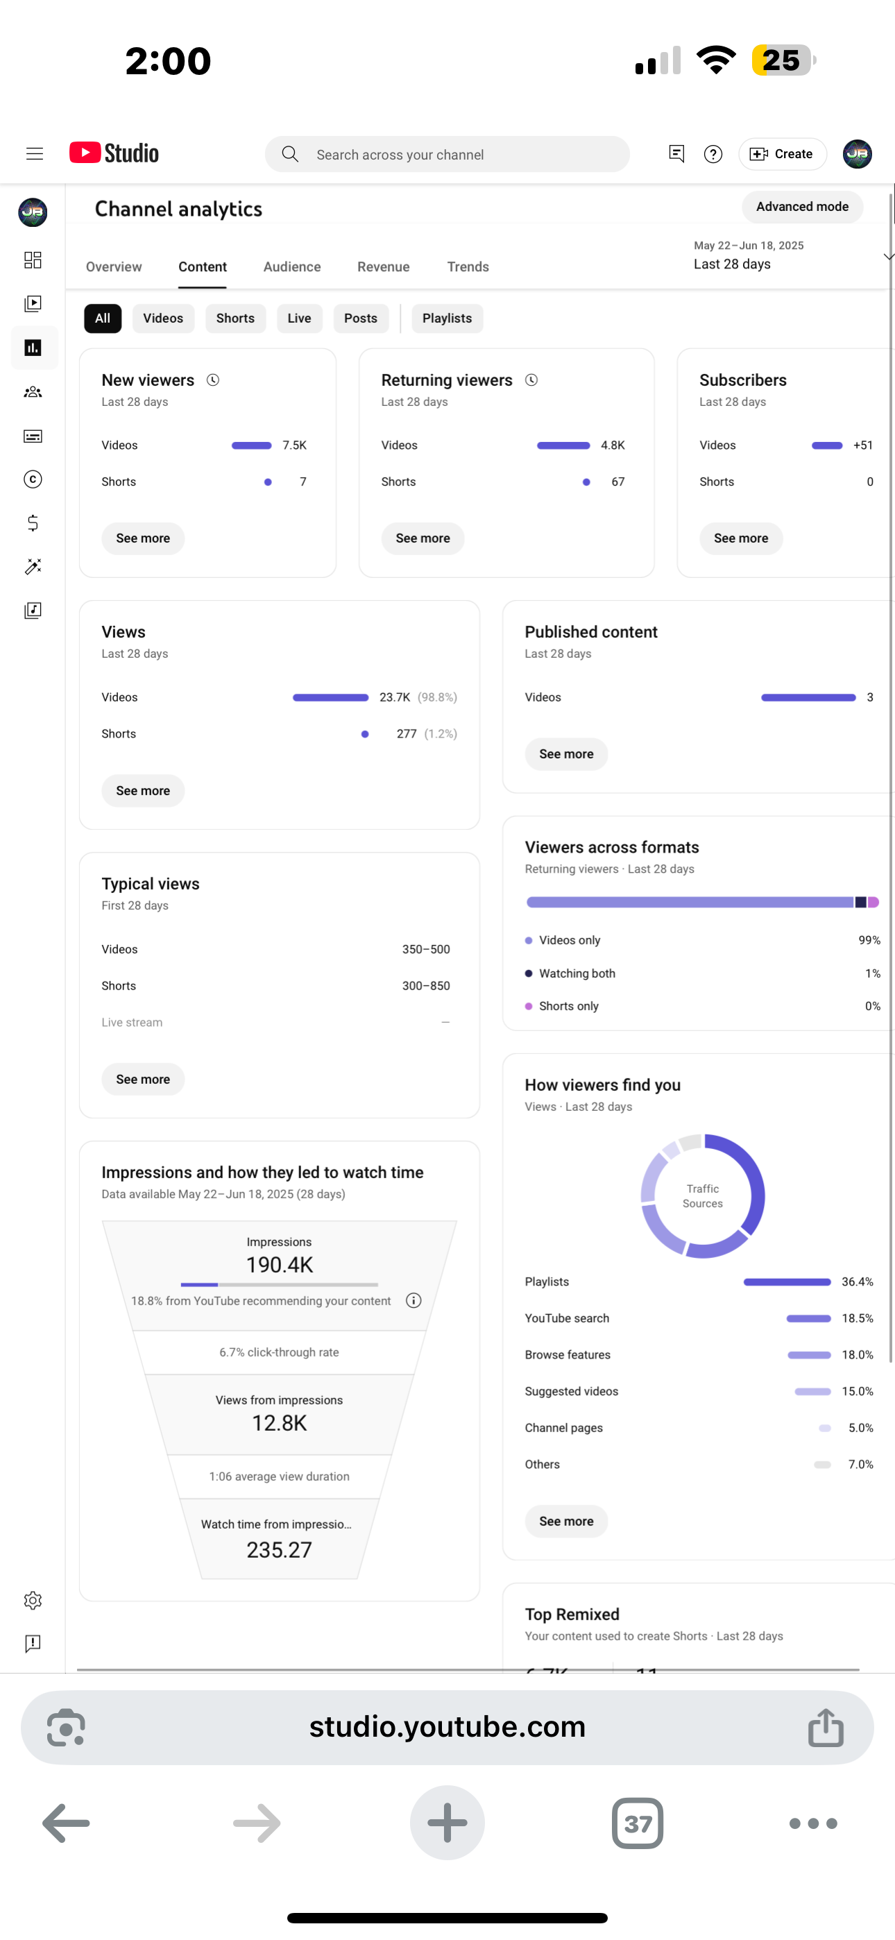Switch to the Audience tab
This screenshot has width=895, height=1940.
(x=291, y=266)
